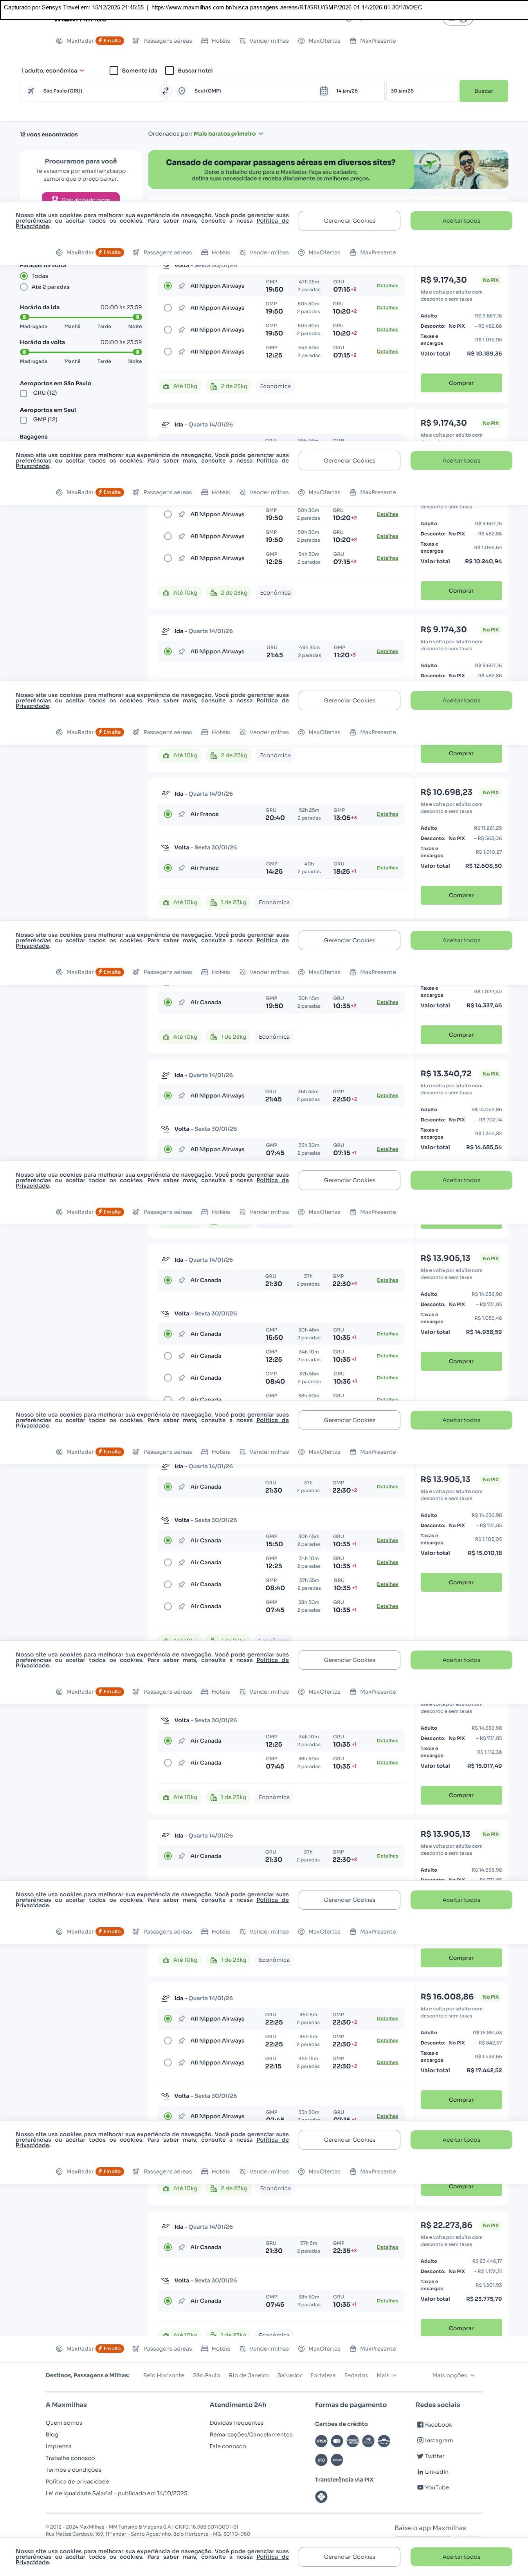Click the Twitter bird icon in the footer
The height and width of the screenshot is (2576, 528).
coord(420,2456)
